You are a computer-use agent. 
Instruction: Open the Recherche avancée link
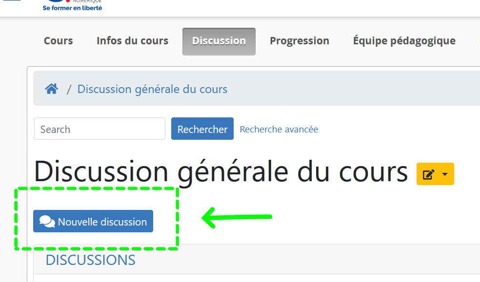[279, 129]
